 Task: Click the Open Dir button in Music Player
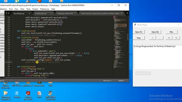point(155,32)
